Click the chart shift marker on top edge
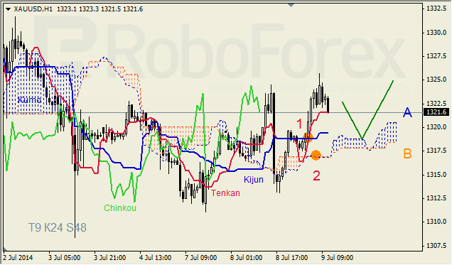This screenshot has height=265, width=452. tap(291, 5)
